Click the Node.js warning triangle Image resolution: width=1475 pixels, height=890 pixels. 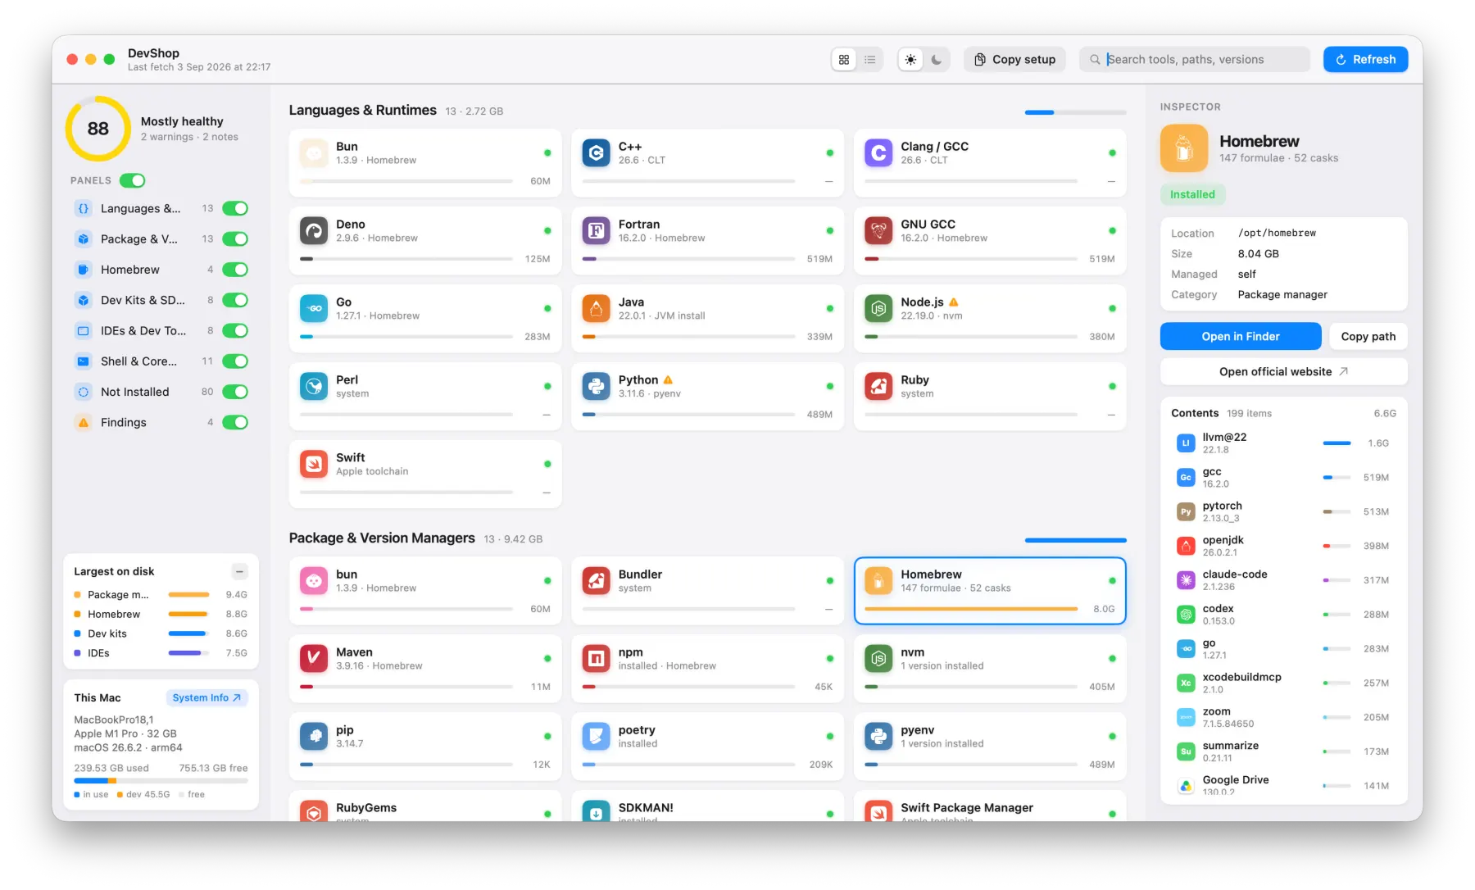pyautogui.click(x=954, y=302)
